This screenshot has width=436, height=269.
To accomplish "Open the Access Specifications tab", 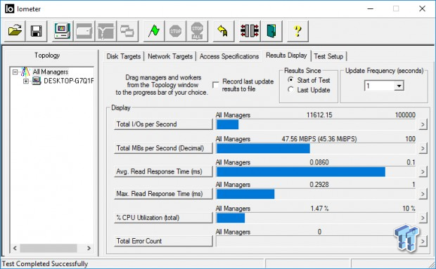I will (229, 56).
